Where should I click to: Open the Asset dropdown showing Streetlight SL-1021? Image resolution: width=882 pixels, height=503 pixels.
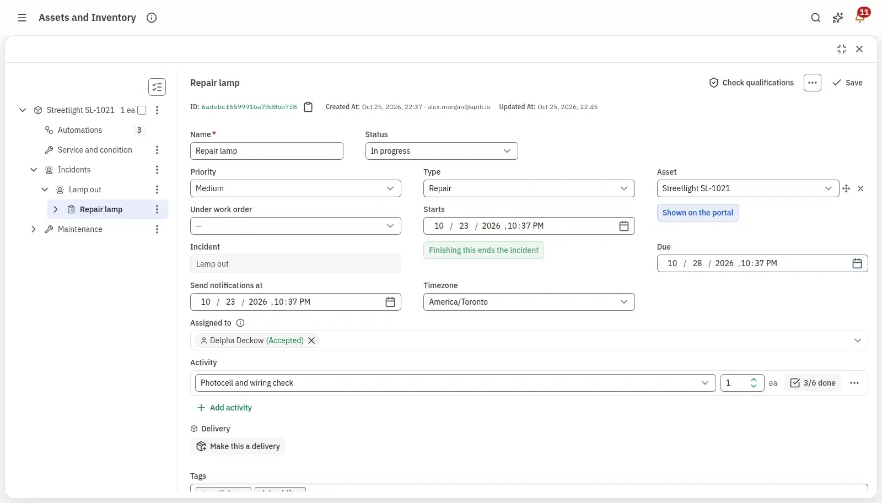pyautogui.click(x=748, y=188)
